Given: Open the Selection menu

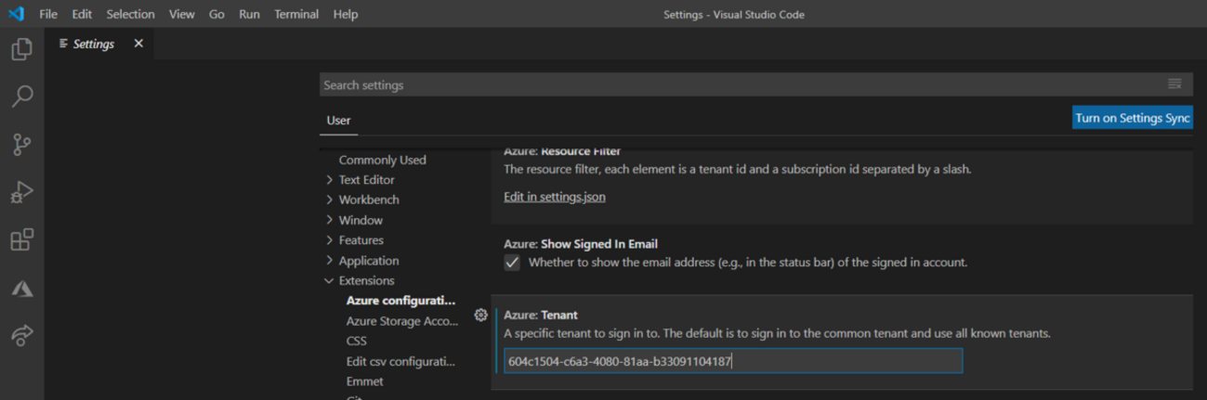Looking at the screenshot, I should pos(130,14).
